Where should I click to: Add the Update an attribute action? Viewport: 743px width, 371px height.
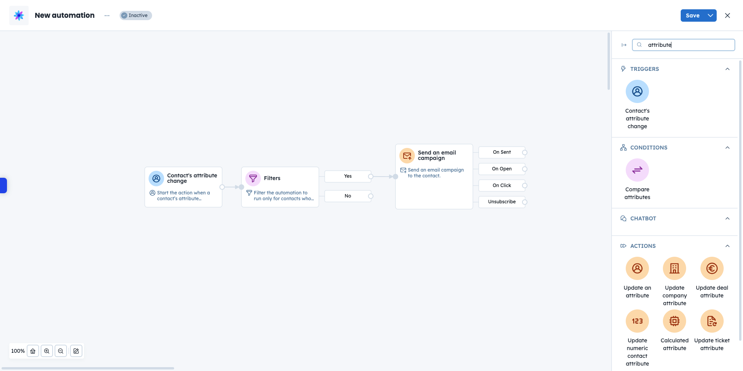pos(637,269)
